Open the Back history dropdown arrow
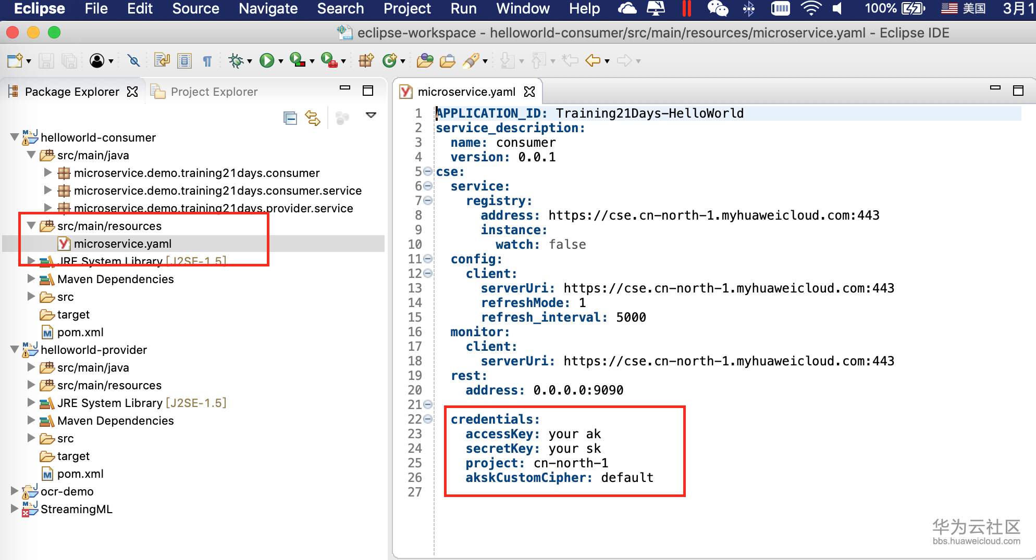 click(x=607, y=61)
